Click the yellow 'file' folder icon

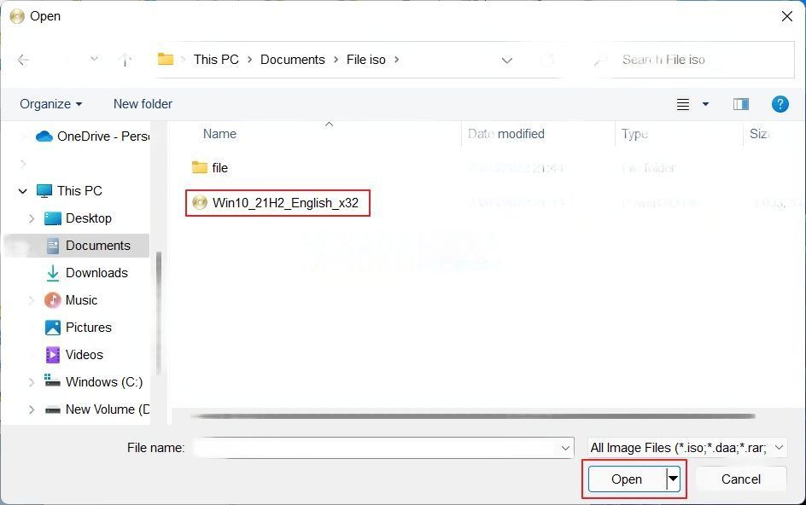point(200,167)
